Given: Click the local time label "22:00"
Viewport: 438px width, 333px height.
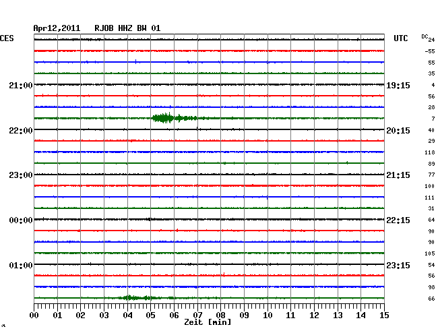Looking at the screenshot, I should 21,131.
